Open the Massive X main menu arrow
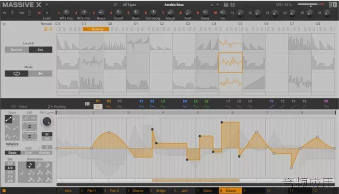339x194 pixels. click(x=47, y=4)
